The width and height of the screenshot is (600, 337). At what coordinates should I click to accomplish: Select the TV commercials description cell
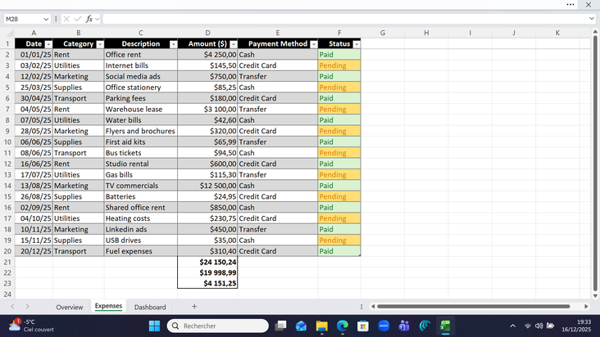[x=141, y=186]
